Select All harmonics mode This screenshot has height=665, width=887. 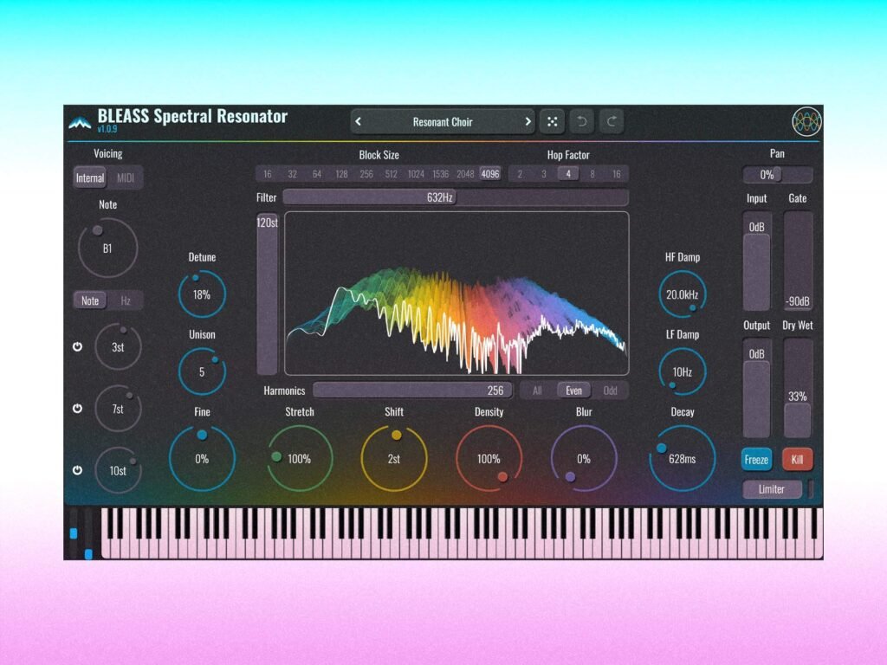537,391
